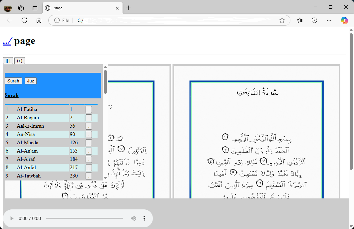Open the Copilot sidebar
The width and height of the screenshot is (354, 229).
pyautogui.click(x=344, y=20)
